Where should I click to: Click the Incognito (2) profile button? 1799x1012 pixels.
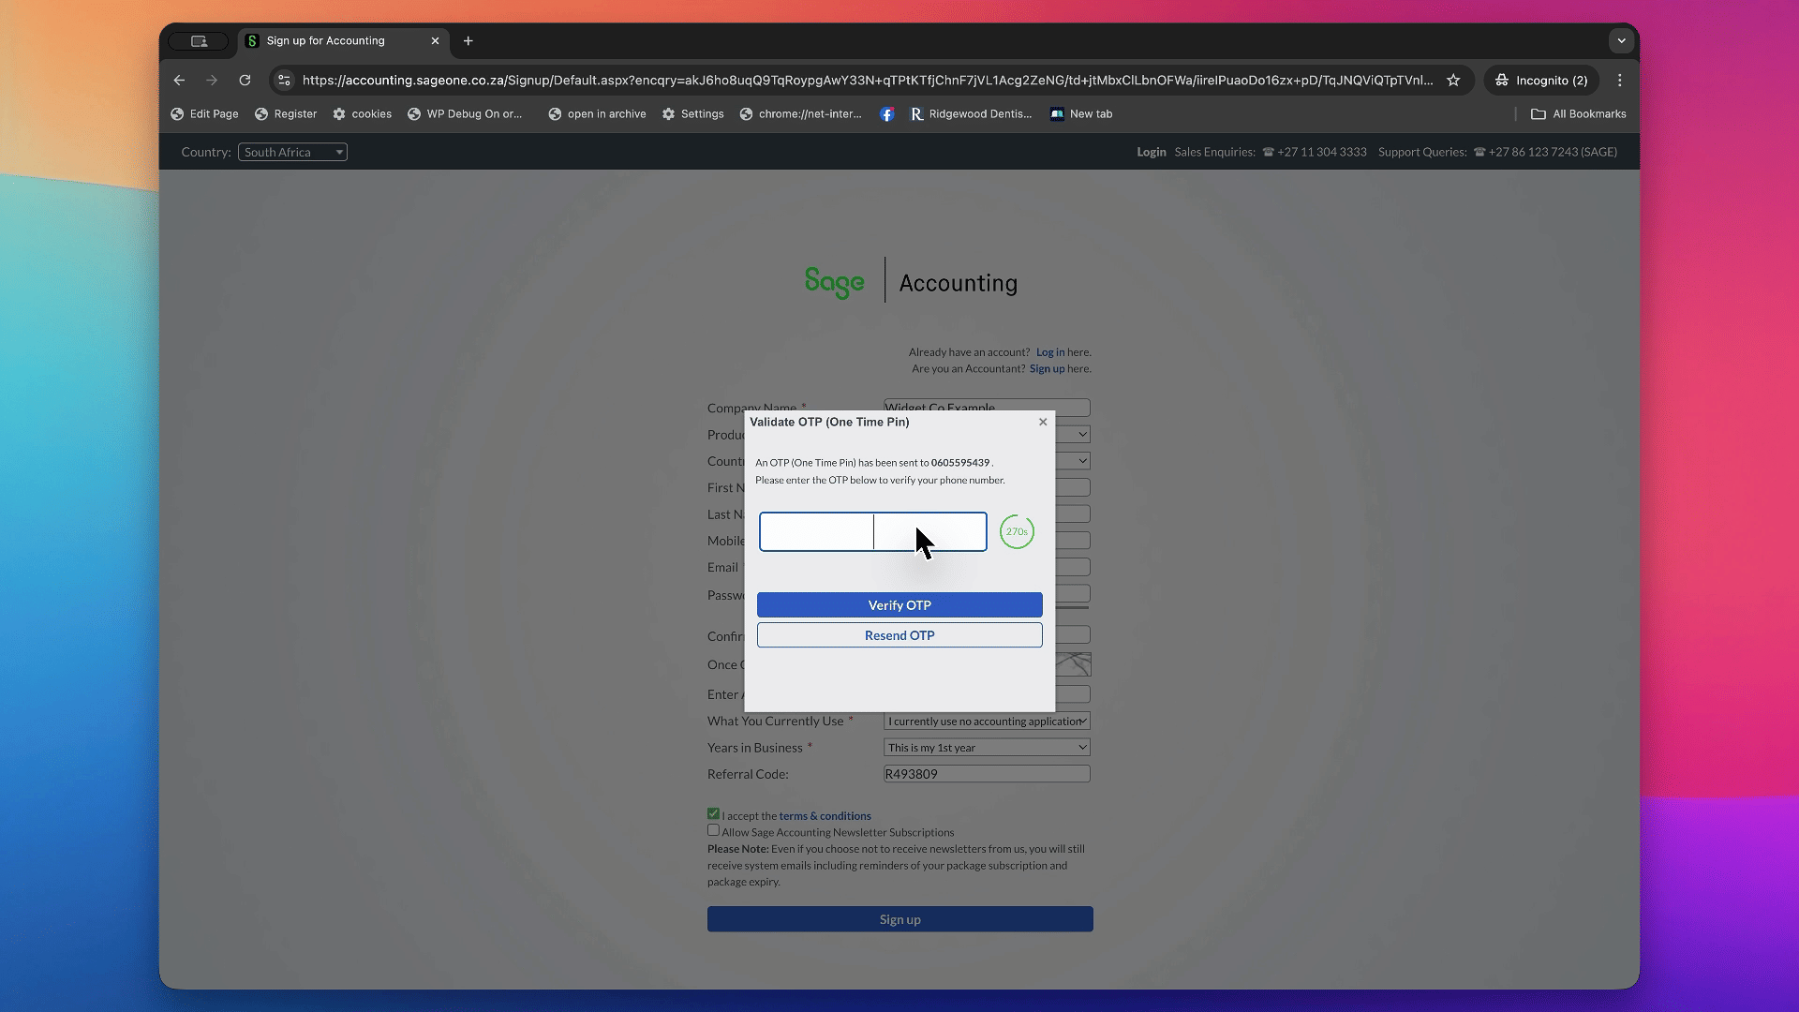pyautogui.click(x=1540, y=81)
